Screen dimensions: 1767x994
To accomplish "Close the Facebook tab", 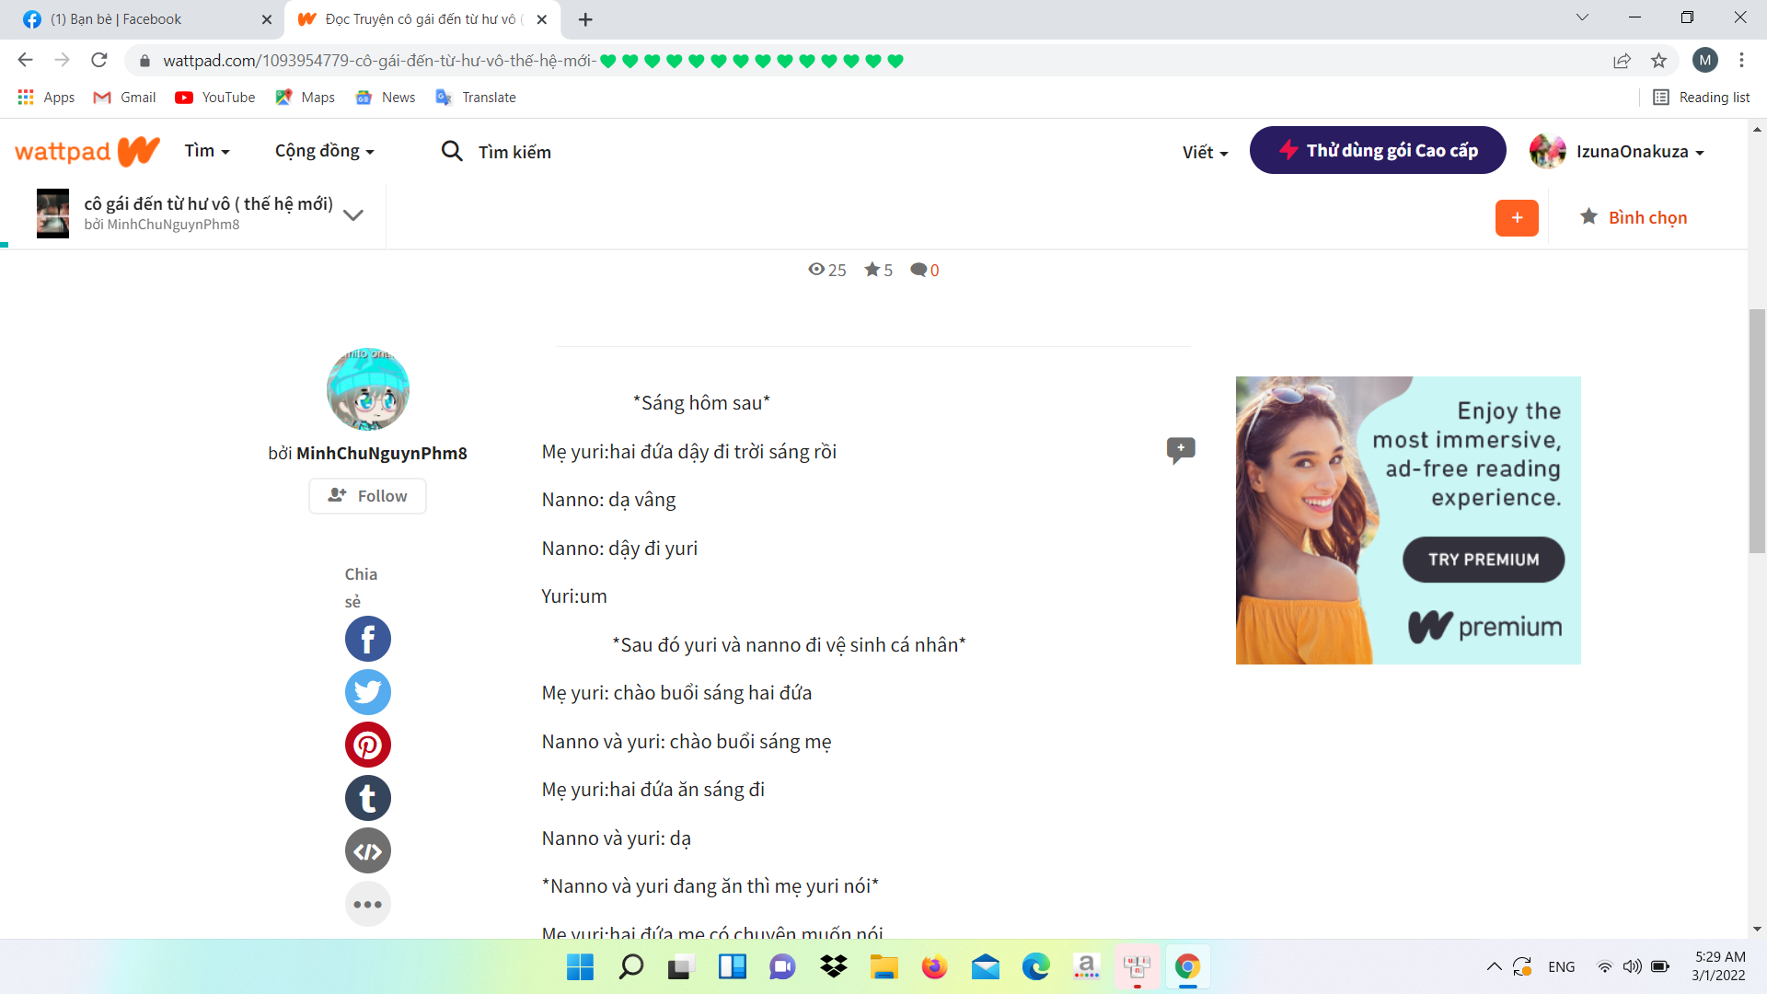I will (267, 19).
